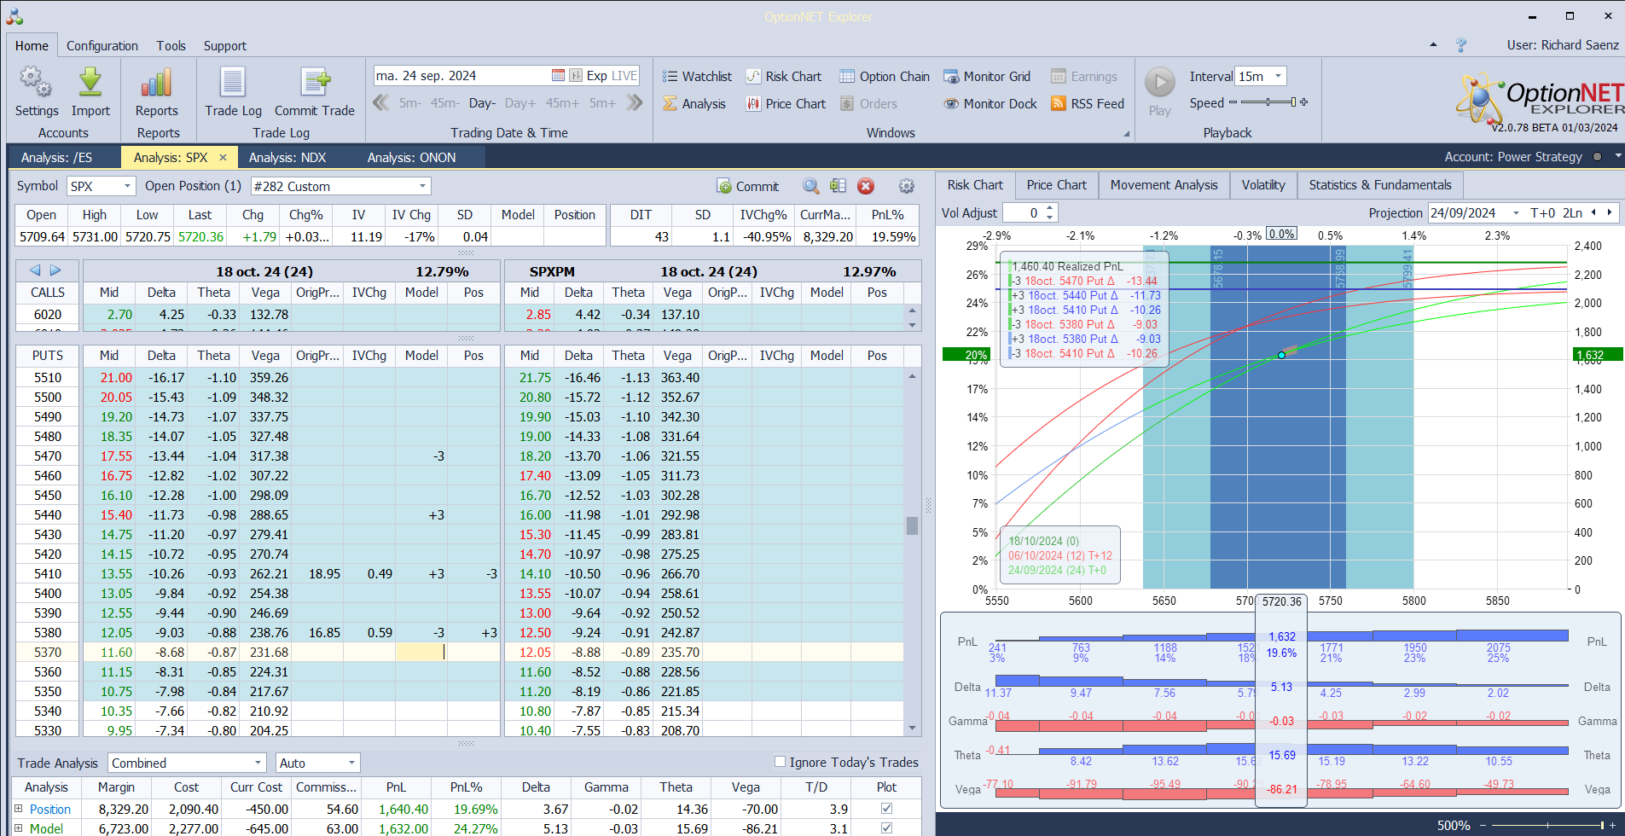Click the Commit button in analysis toolbar
This screenshot has width=1625, height=836.
pos(747,186)
